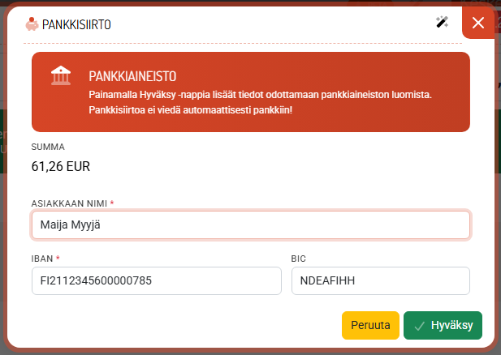Click the magic wand autofill icon
This screenshot has width=501, height=355.
coord(443,23)
